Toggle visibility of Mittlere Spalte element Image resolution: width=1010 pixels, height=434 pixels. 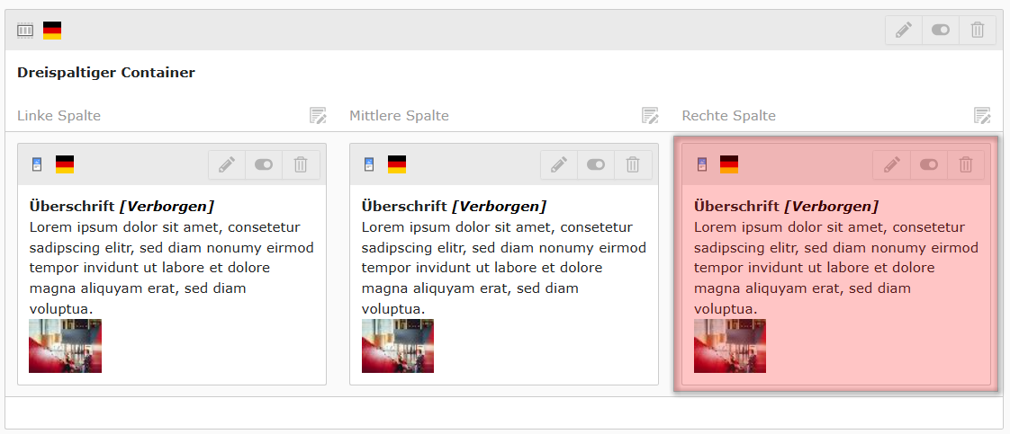pyautogui.click(x=596, y=164)
